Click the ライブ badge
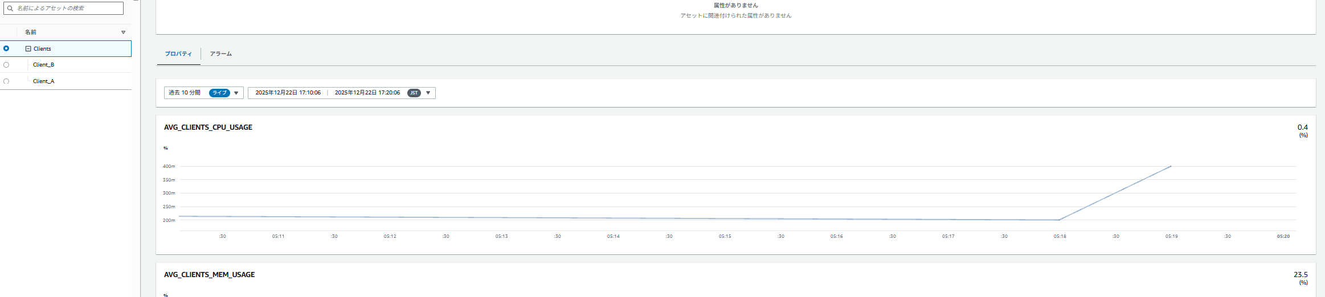 (x=219, y=93)
